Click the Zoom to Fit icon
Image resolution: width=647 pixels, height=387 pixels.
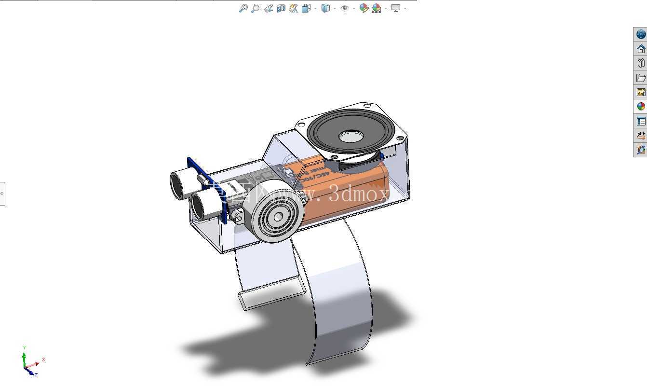(x=243, y=8)
